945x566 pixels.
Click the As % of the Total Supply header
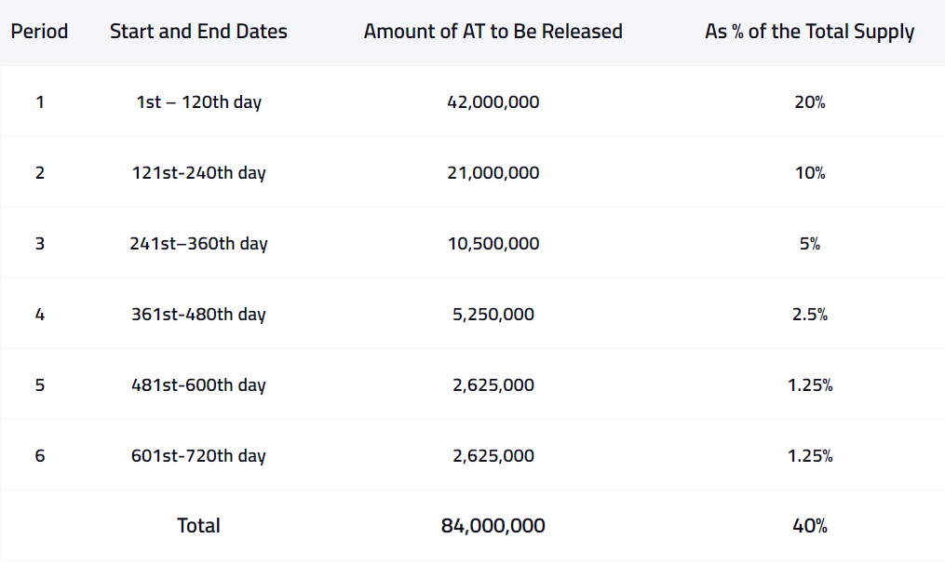[809, 32]
